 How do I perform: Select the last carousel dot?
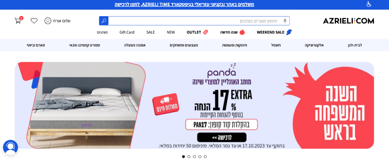coord(205,157)
